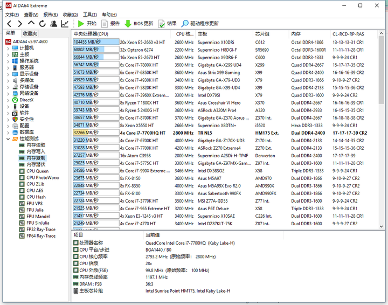Select the 内存读取 memory read benchmark
The image size is (388, 305).
pyautogui.click(x=36, y=145)
